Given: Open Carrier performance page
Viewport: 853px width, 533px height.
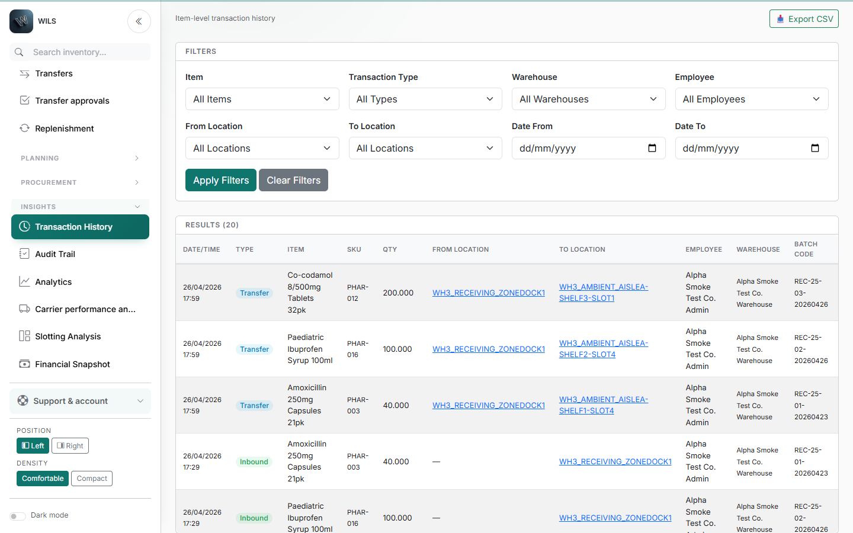Looking at the screenshot, I should [80, 309].
